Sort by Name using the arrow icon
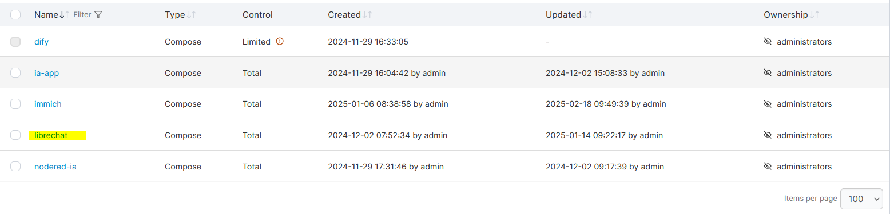 pos(65,15)
